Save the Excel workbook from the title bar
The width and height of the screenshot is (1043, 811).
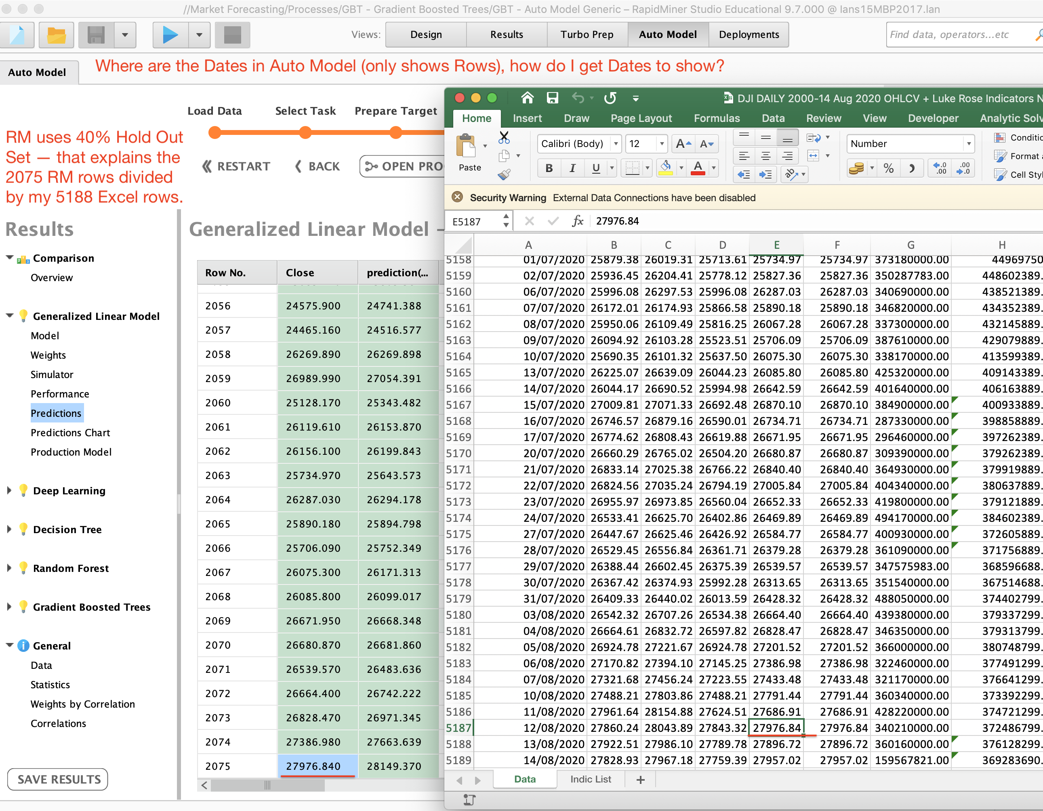(553, 98)
